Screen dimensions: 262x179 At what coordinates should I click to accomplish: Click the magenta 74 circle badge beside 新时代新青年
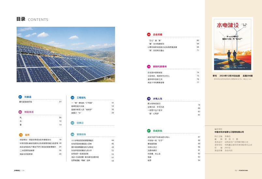(x=149, y=67)
